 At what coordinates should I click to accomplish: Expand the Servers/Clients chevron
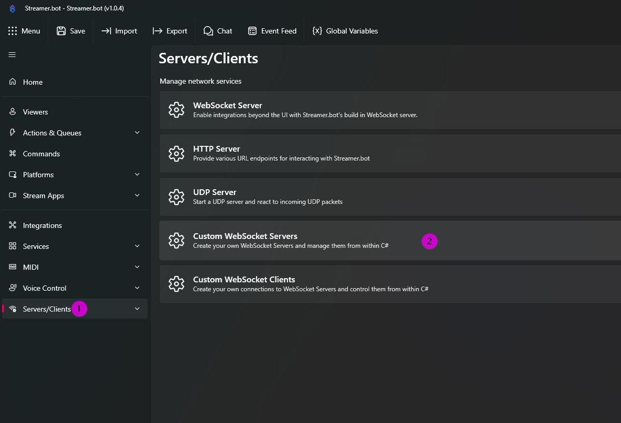pos(137,308)
